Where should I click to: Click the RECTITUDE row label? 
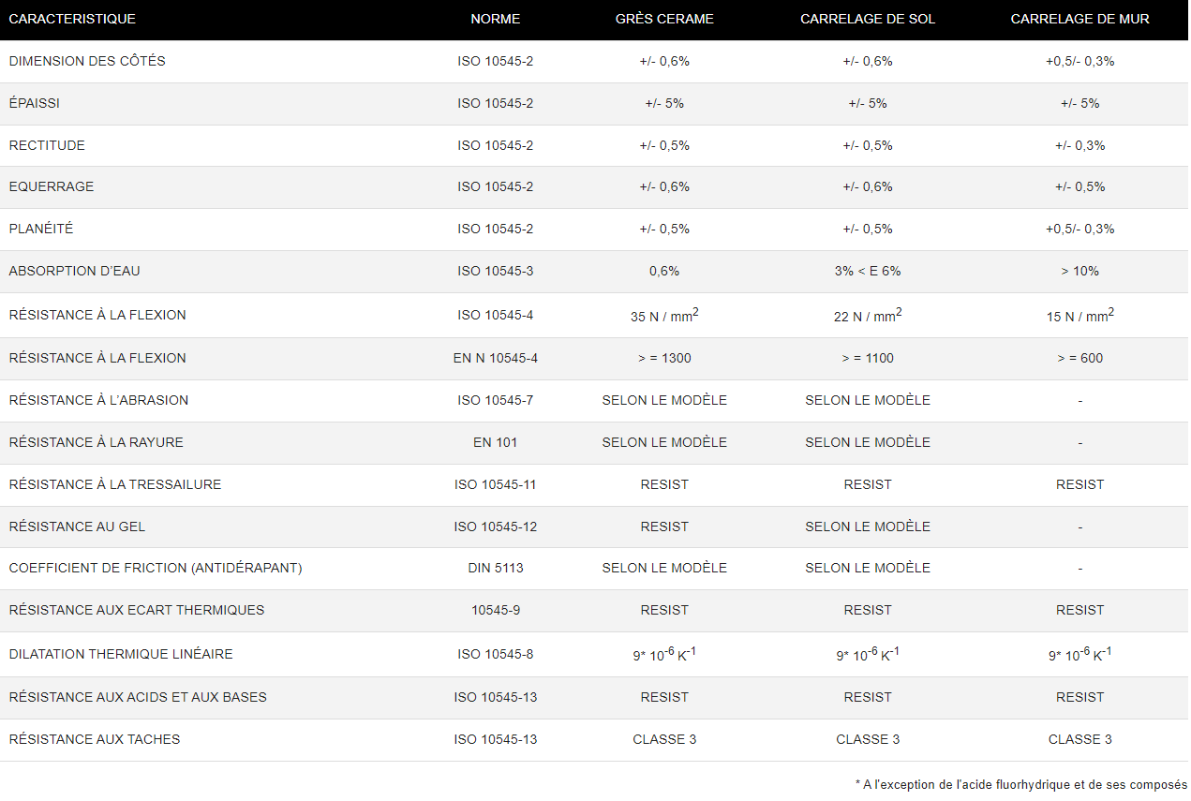(47, 145)
